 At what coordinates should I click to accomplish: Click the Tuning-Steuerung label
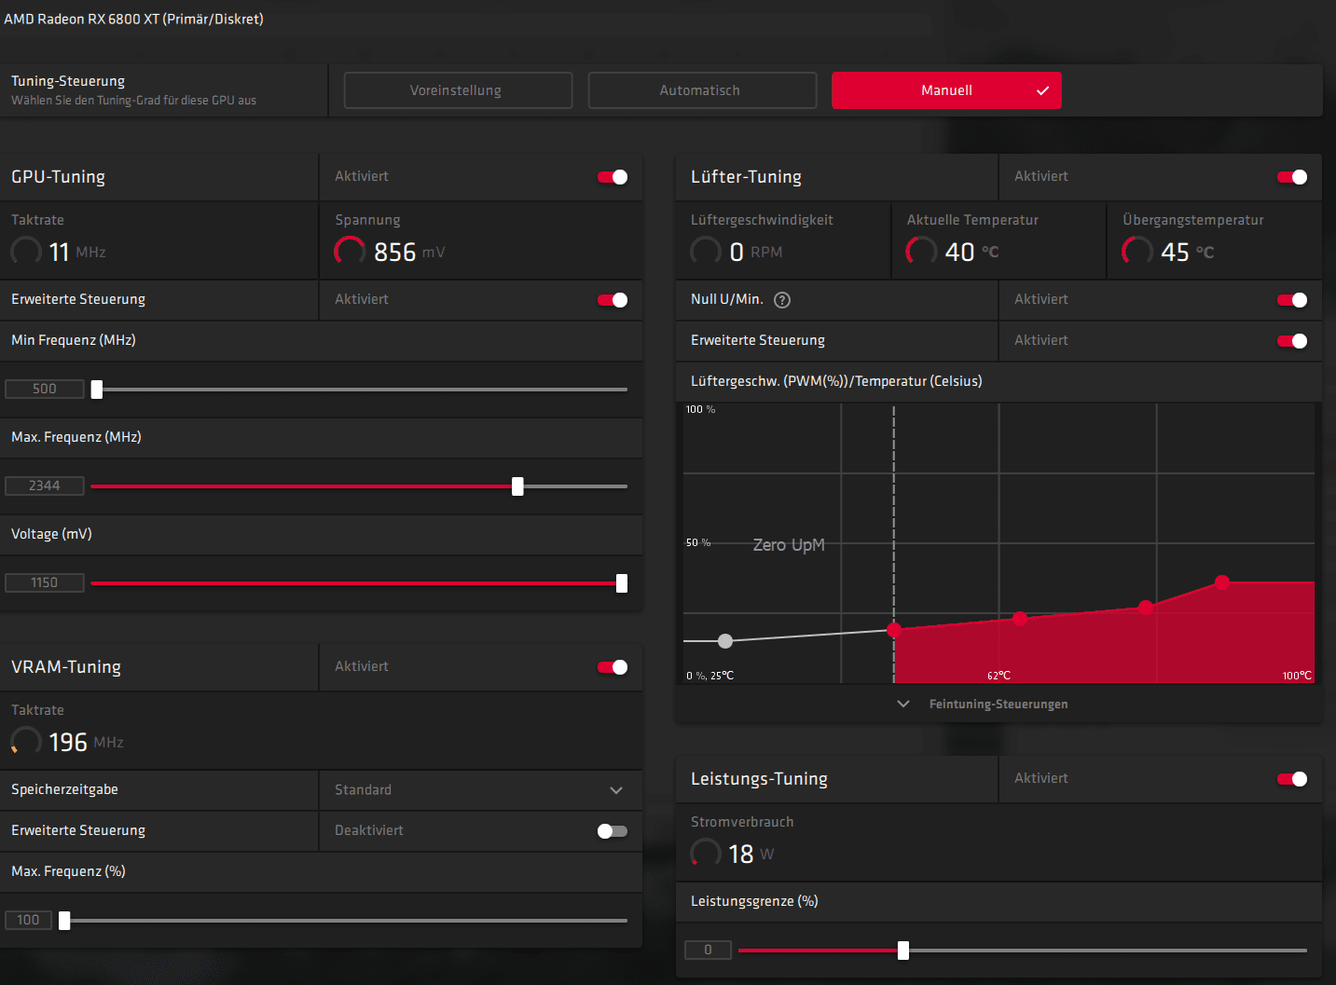point(68,81)
